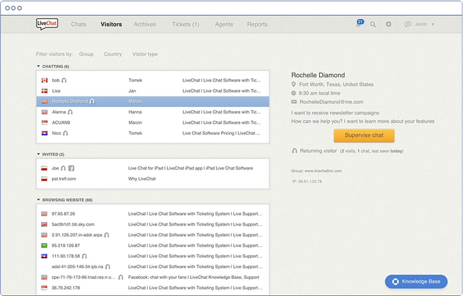This screenshot has height=296, width=463.
Task: Click the lifebuoy icon in Knowledge Base
Action: coord(395,282)
